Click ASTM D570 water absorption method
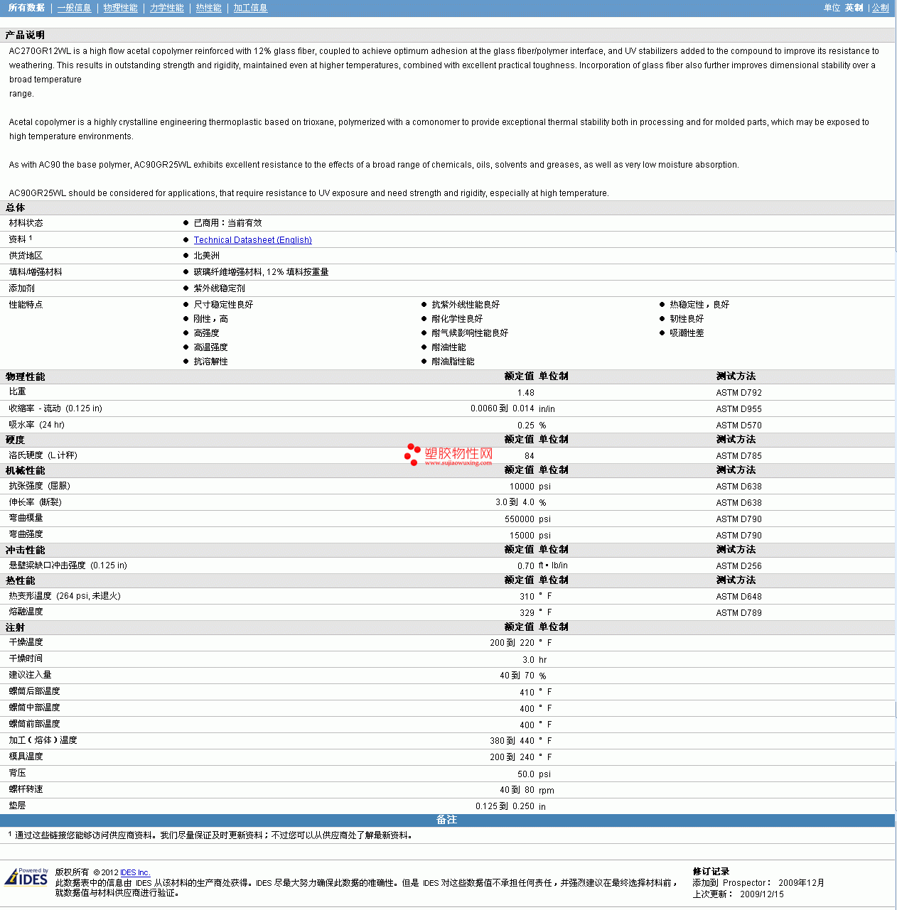This screenshot has height=910, width=897. [x=739, y=426]
